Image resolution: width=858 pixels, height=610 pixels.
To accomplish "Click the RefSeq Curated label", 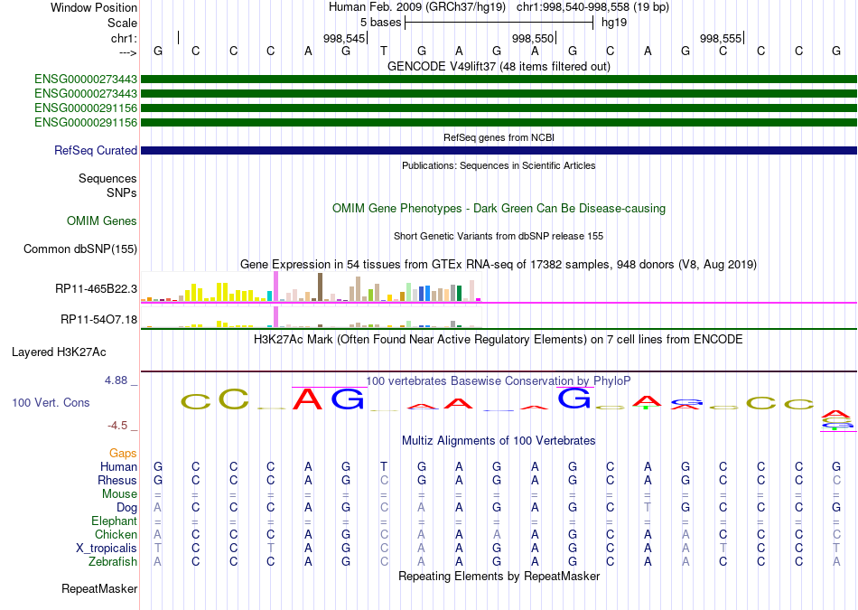I will pos(96,150).
